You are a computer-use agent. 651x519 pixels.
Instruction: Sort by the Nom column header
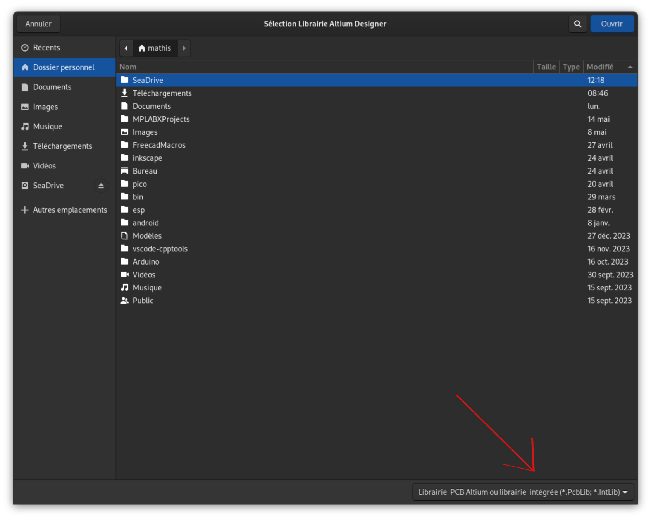tap(325, 67)
